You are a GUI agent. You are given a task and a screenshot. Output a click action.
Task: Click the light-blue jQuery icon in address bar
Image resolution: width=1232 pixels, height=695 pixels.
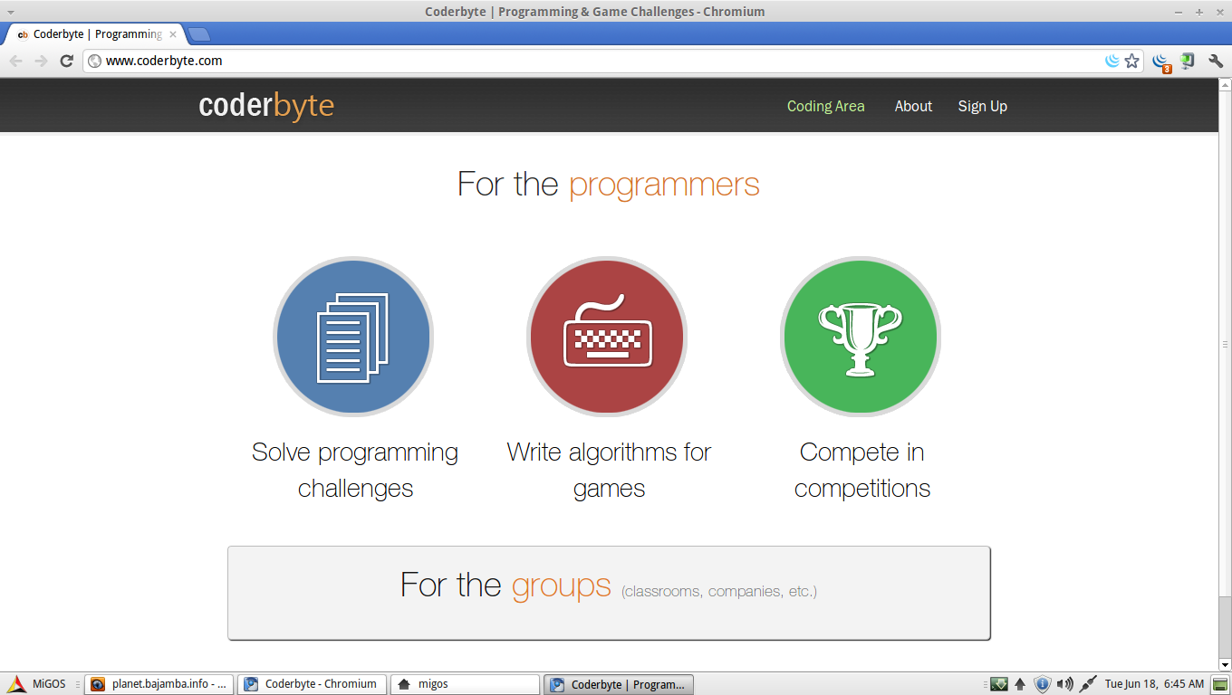(x=1112, y=61)
